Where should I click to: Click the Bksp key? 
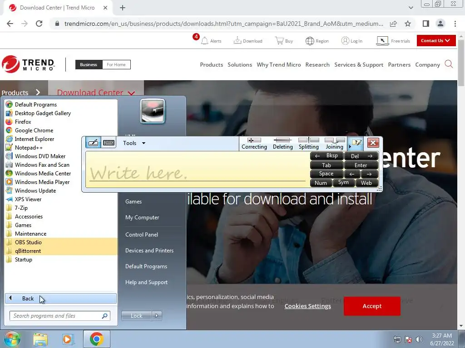[326, 156]
